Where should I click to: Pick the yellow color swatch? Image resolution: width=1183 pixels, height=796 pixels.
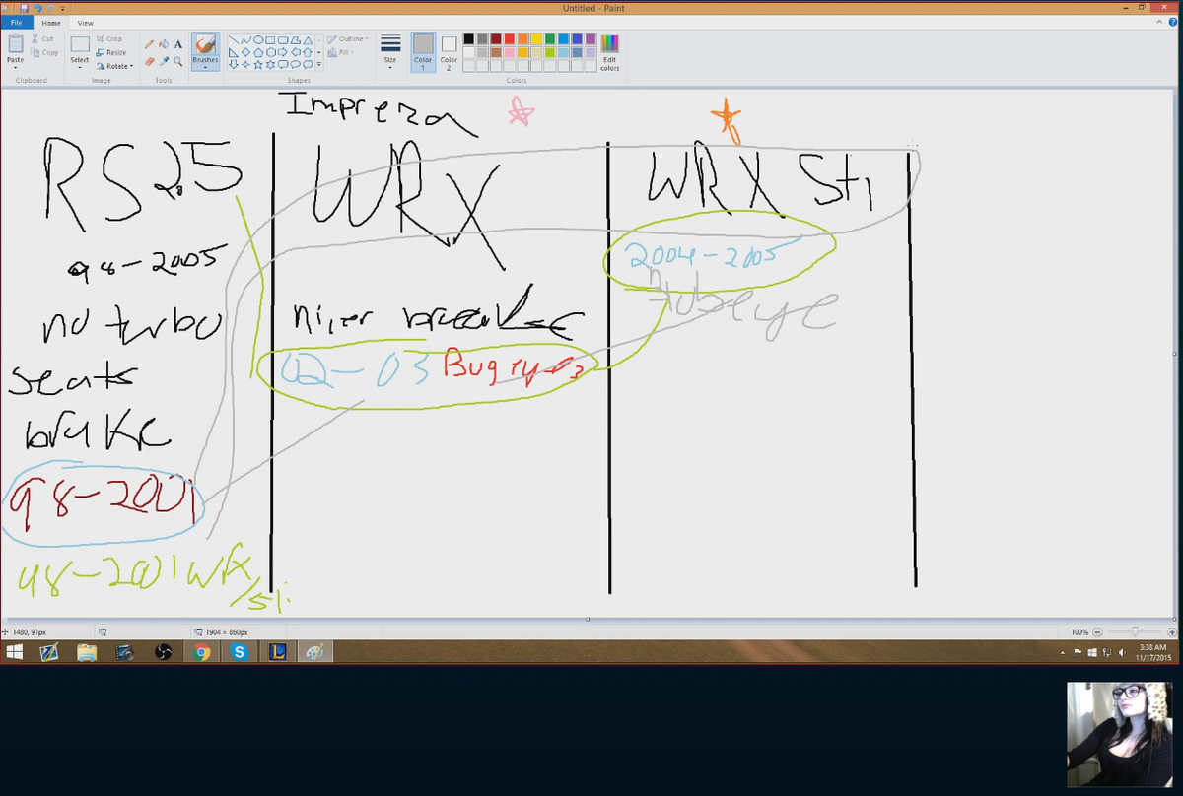pos(537,39)
